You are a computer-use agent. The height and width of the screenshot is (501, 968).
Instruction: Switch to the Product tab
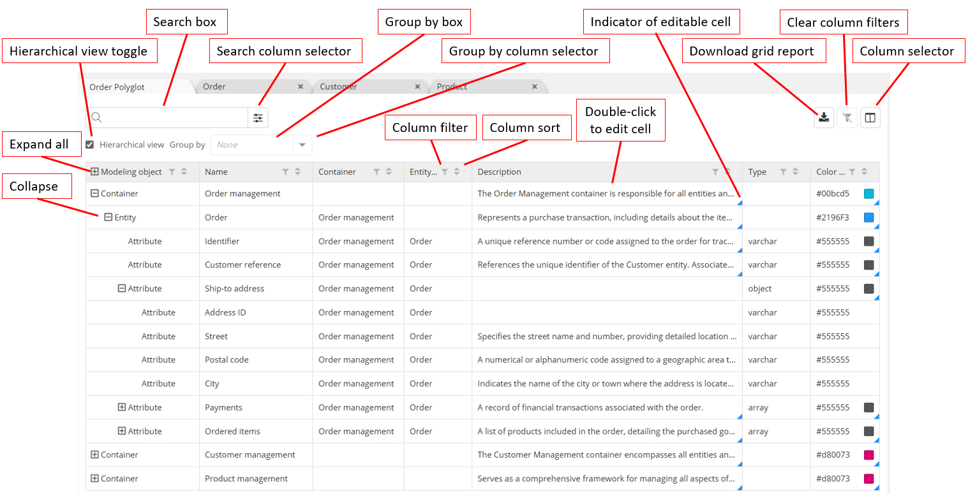pos(452,87)
